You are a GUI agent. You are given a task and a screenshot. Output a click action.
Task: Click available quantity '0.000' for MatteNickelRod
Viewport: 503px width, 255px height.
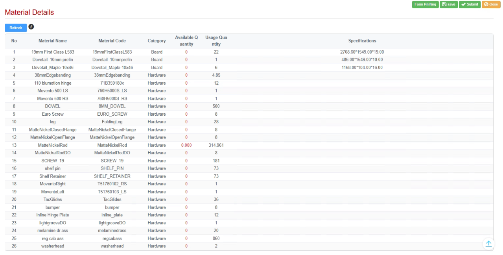pos(186,145)
